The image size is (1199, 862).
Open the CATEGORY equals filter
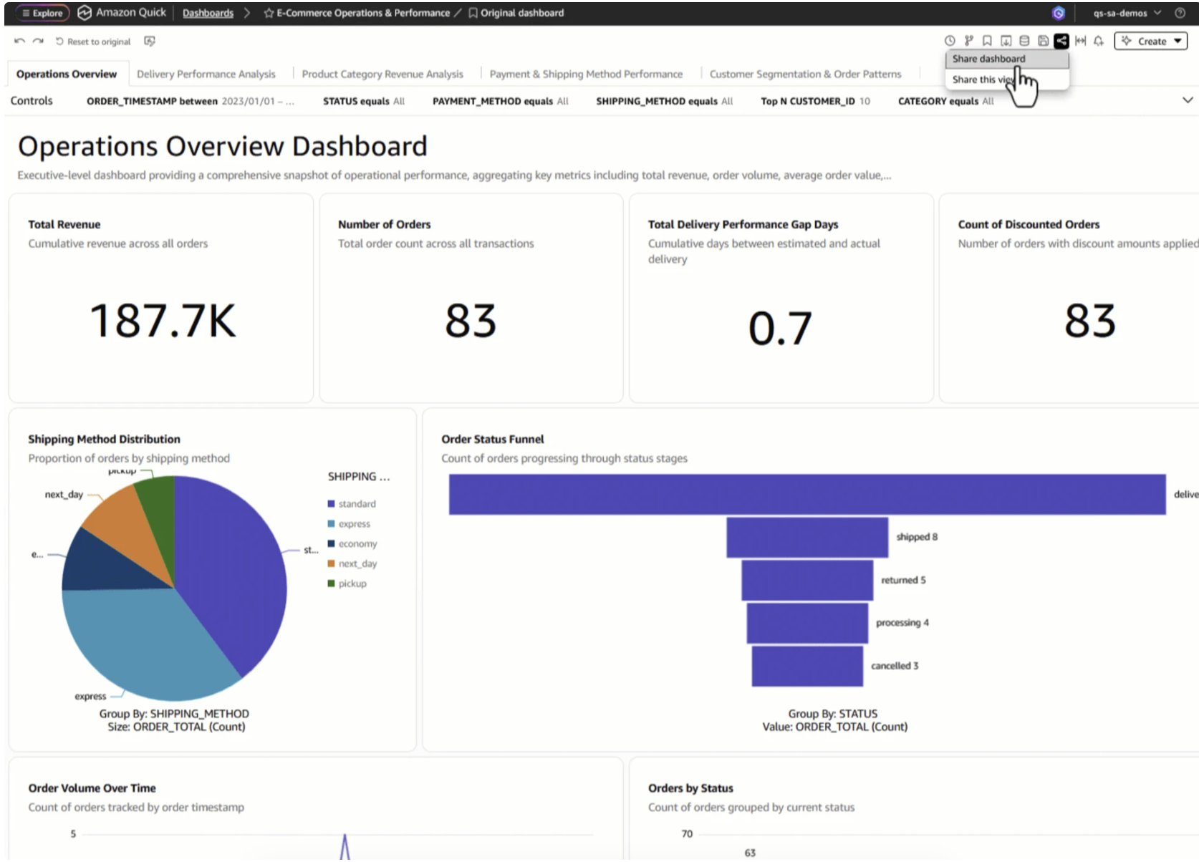(x=945, y=101)
